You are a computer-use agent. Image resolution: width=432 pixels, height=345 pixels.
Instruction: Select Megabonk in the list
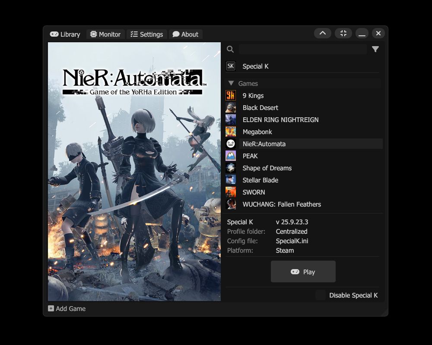(x=257, y=132)
